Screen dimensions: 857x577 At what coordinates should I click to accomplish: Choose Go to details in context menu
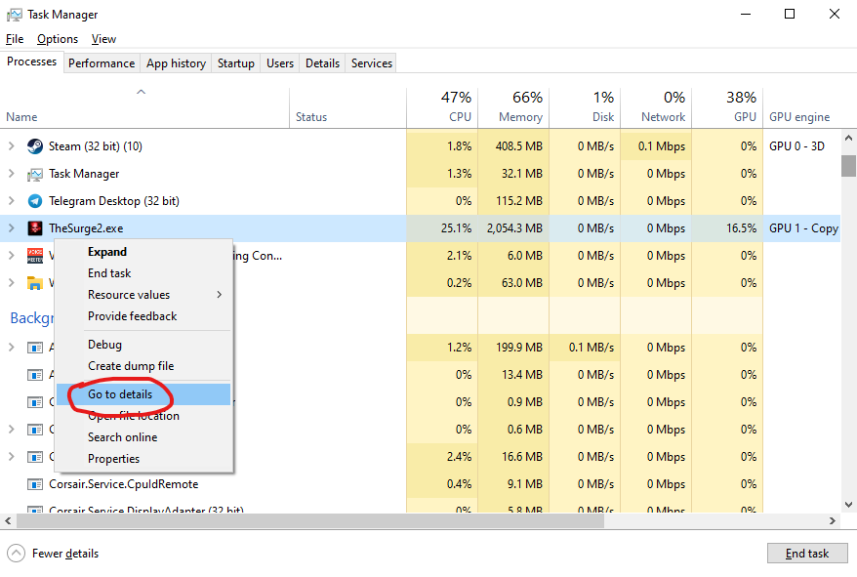click(x=120, y=394)
